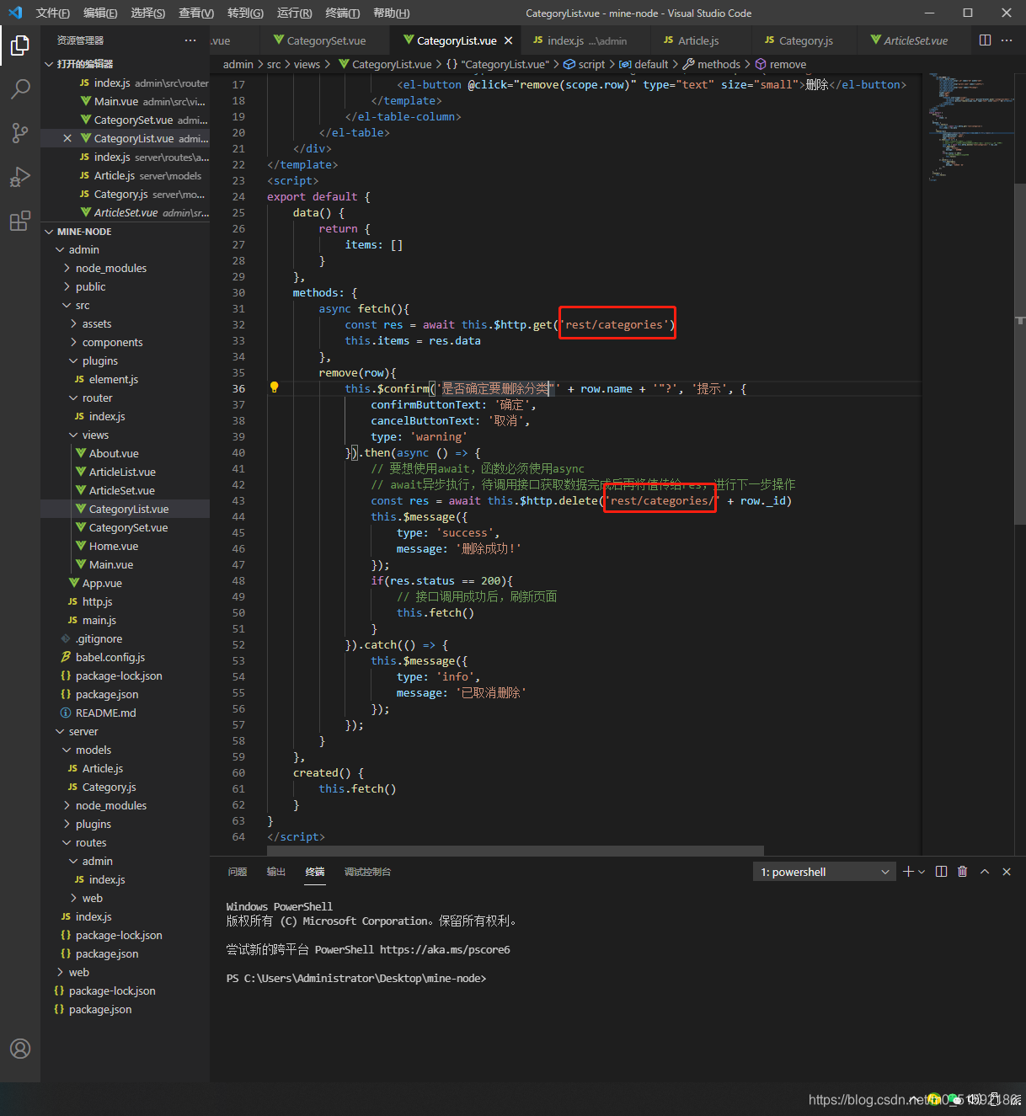
Task: Click the lightbulb quick fix icon
Action: click(274, 387)
